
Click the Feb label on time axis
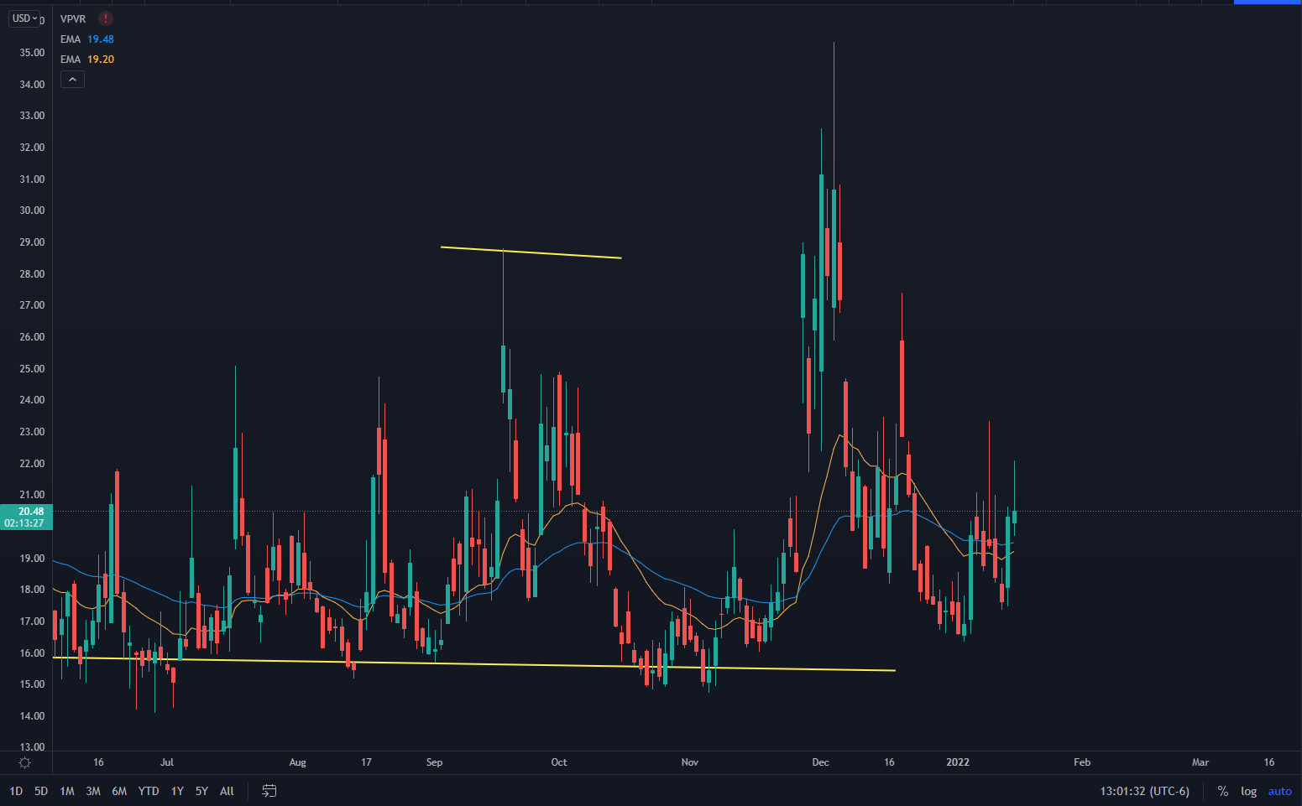(x=1082, y=762)
